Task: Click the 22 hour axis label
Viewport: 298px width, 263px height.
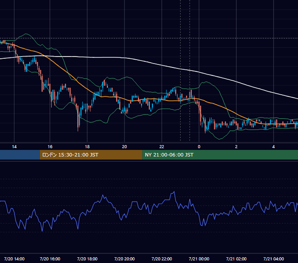Action: pos(162,147)
